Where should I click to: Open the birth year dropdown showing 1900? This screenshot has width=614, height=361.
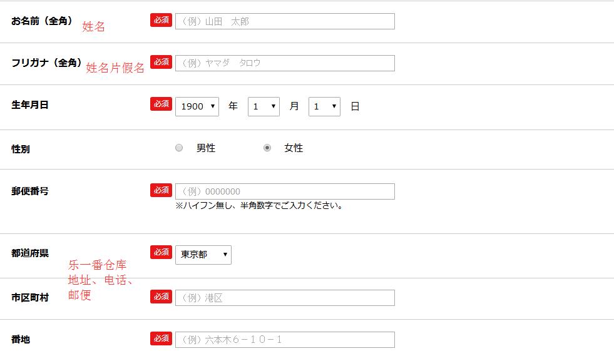coord(197,106)
